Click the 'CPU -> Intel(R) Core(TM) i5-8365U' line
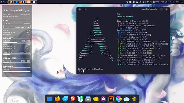 coord(142,42)
